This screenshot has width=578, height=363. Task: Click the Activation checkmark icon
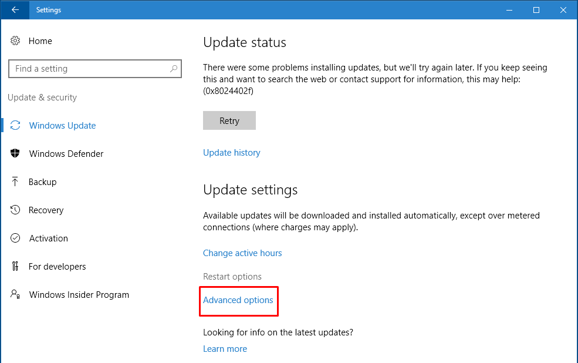click(15, 238)
